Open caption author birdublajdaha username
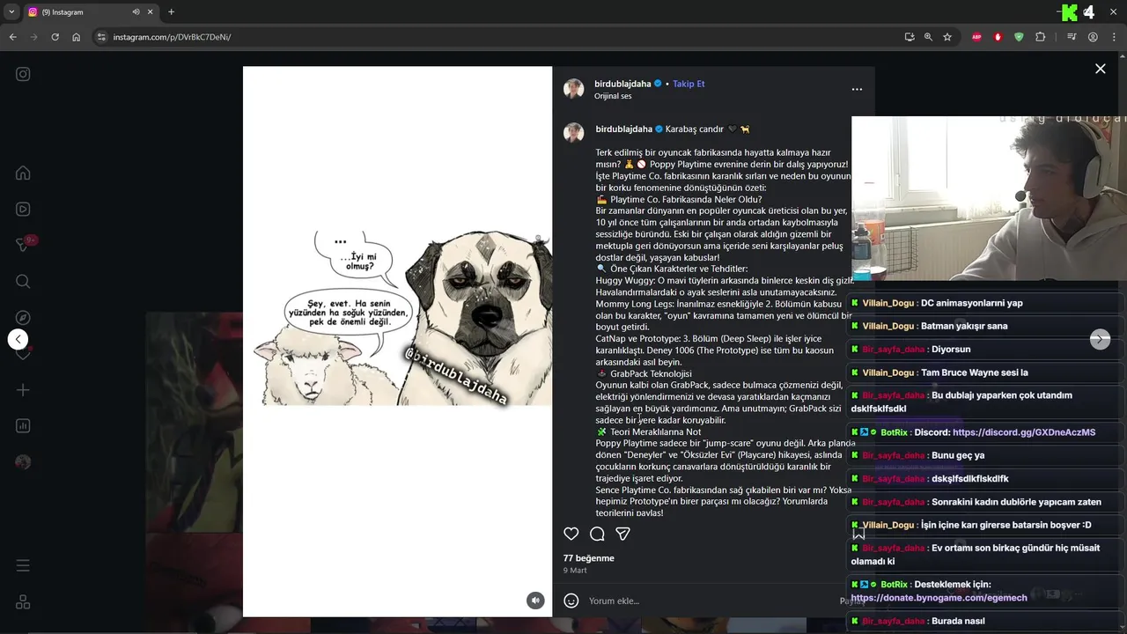The height and width of the screenshot is (634, 1127). pos(624,129)
